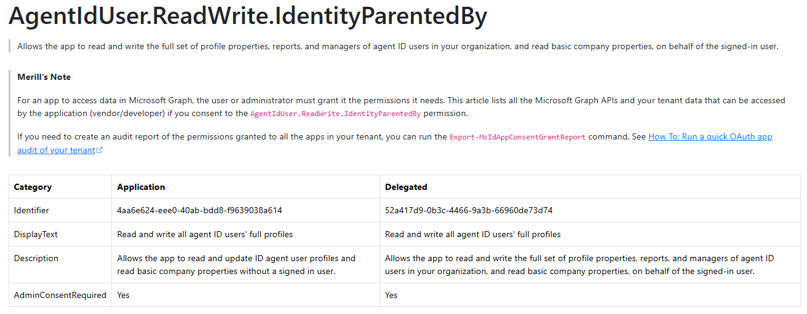Click the Delegated AdminConsentRequired Yes value
The image size is (807, 314).
point(391,295)
